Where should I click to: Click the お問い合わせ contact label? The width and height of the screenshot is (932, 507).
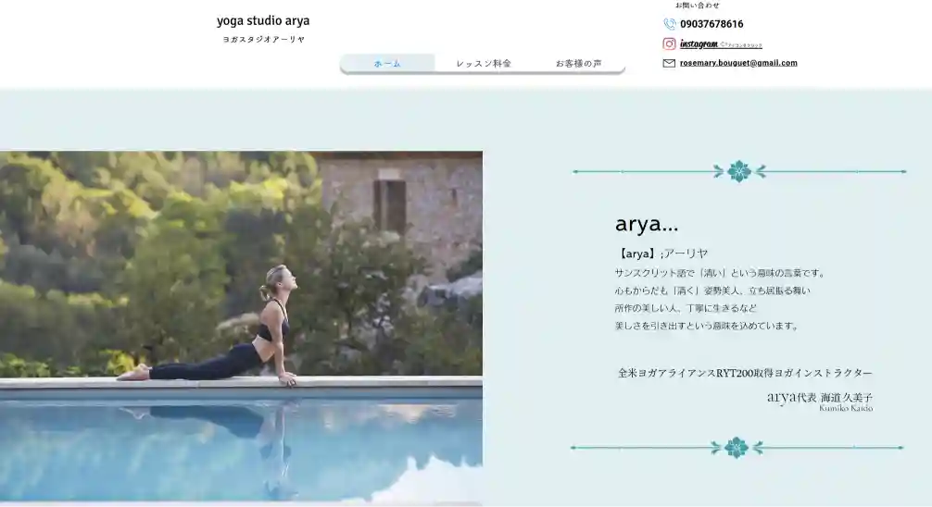[x=697, y=6]
